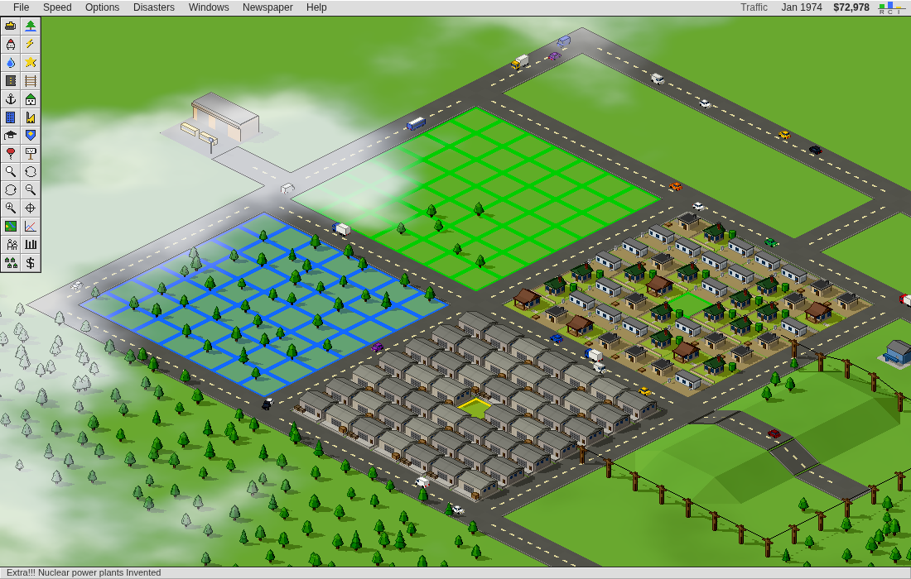Choose the seaport anchor tool
911x579 pixels.
click(11, 99)
